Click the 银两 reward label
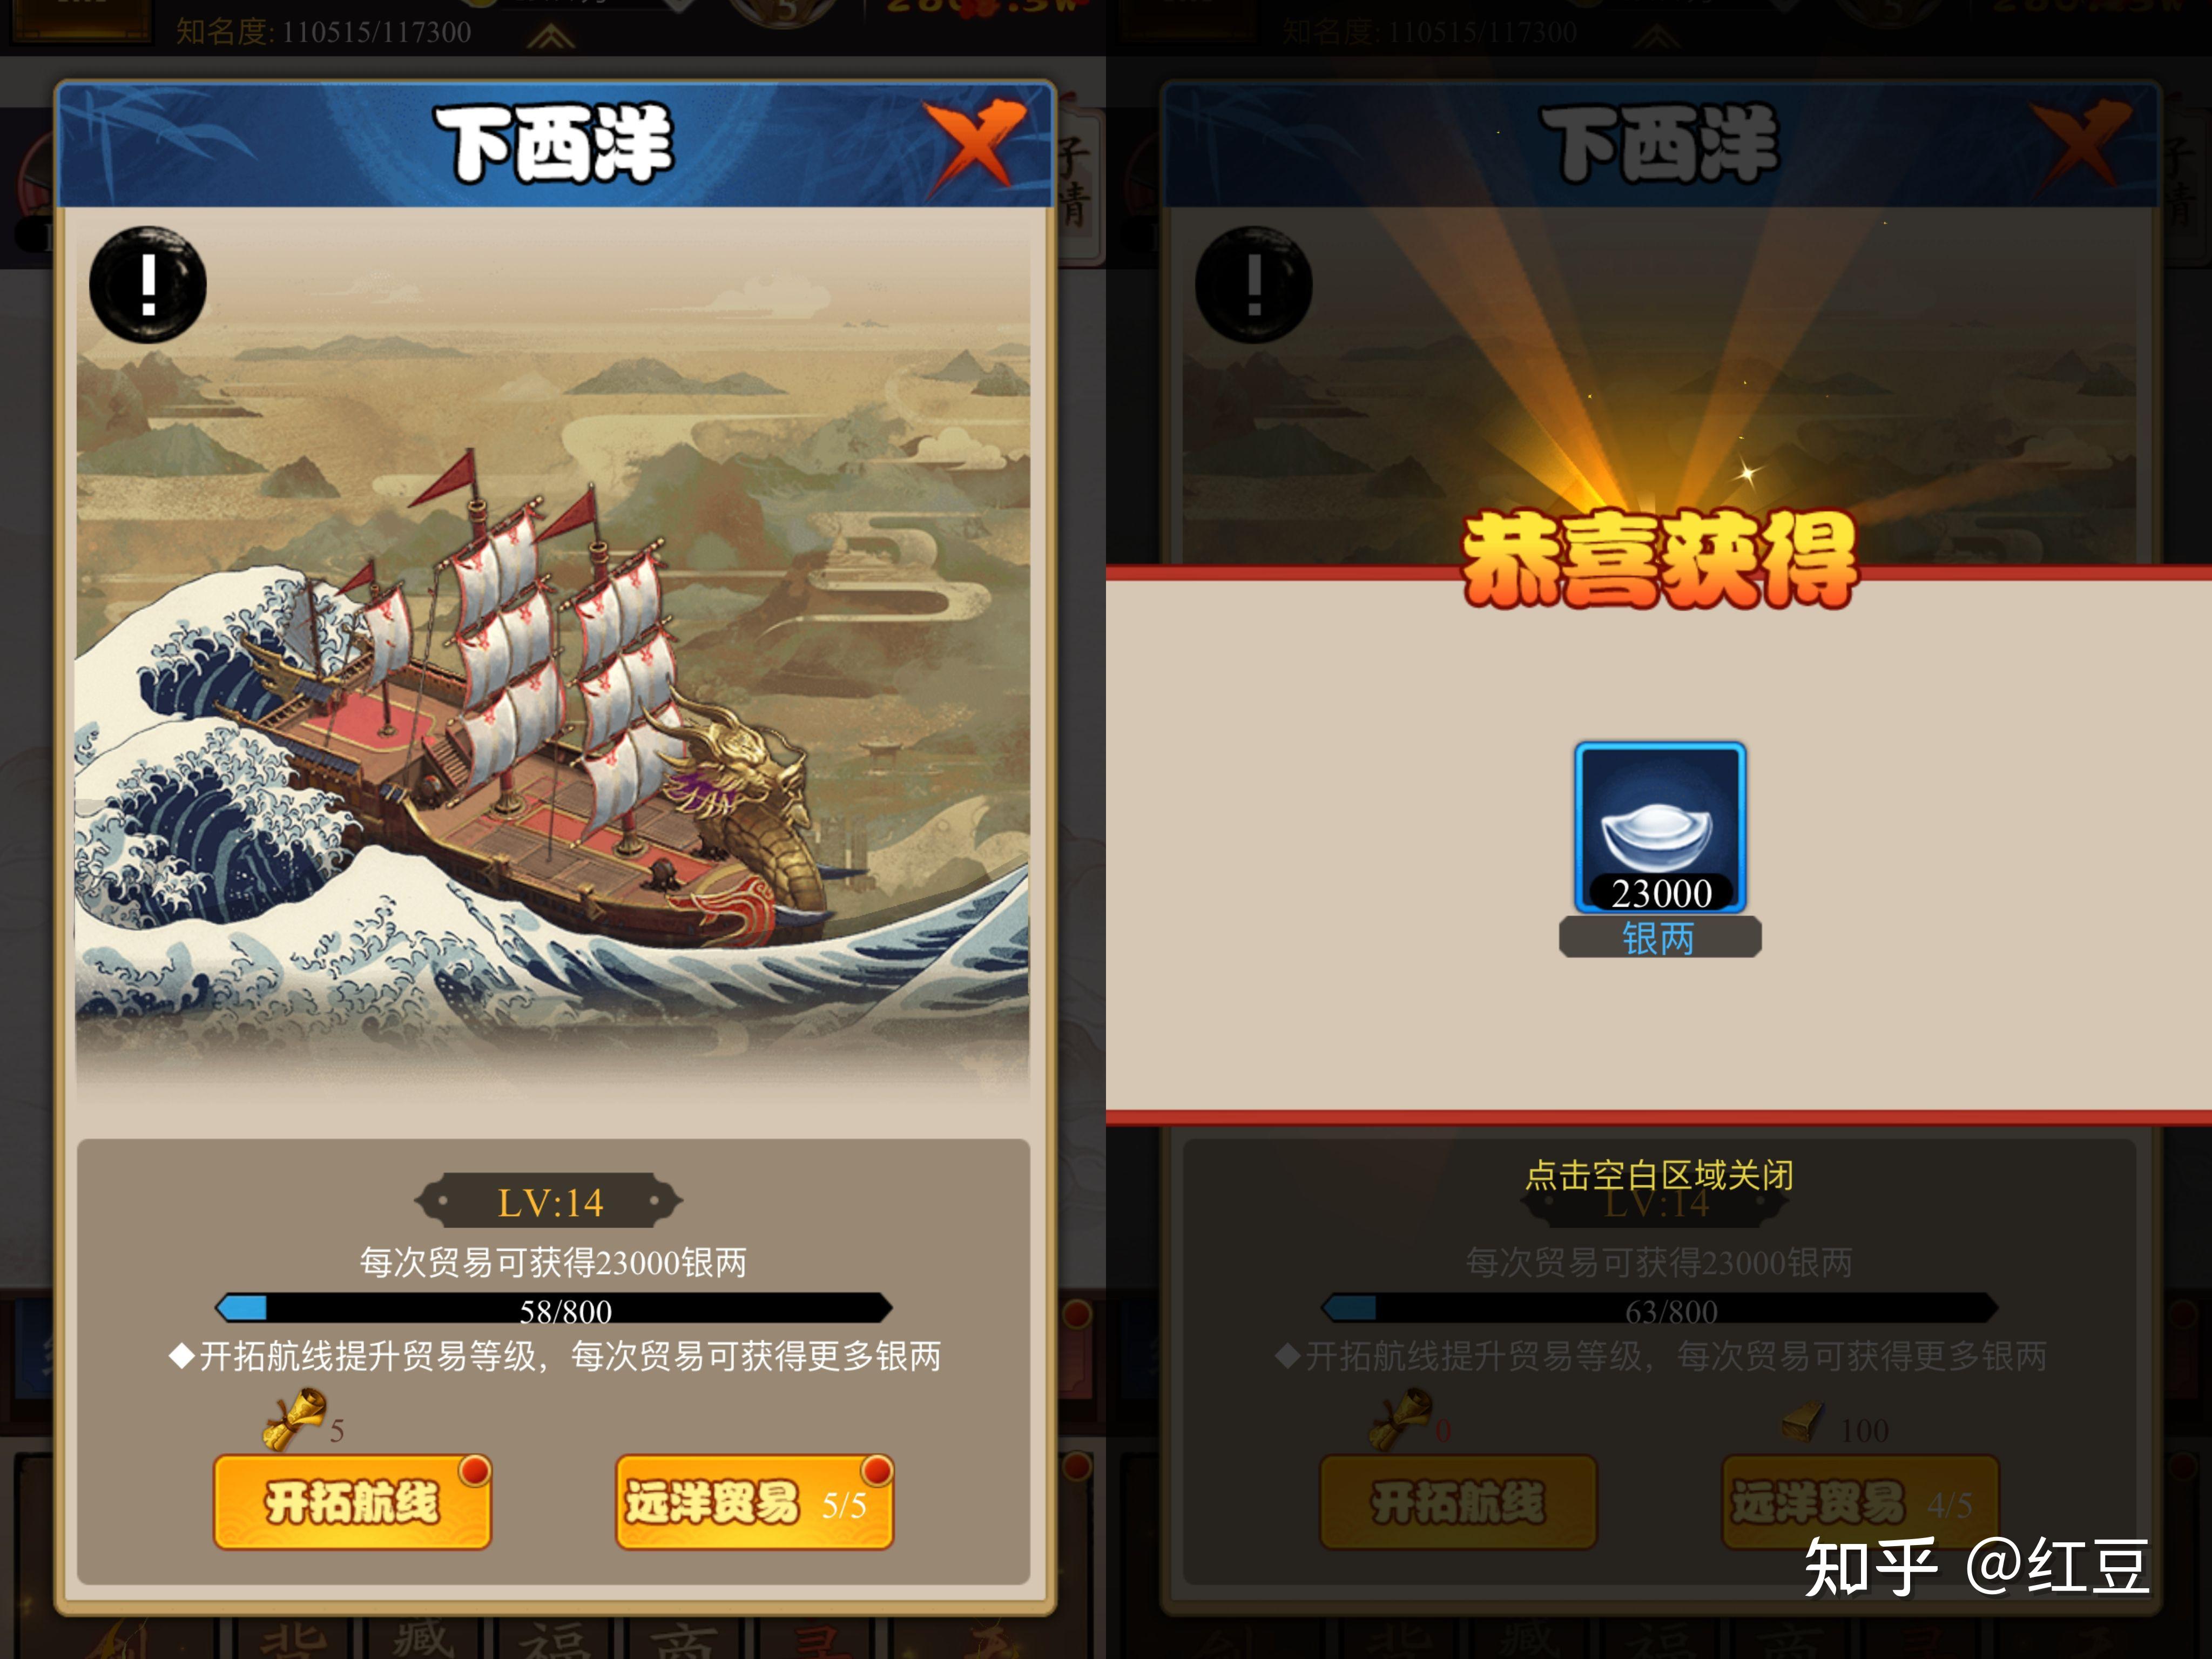 tap(1660, 939)
